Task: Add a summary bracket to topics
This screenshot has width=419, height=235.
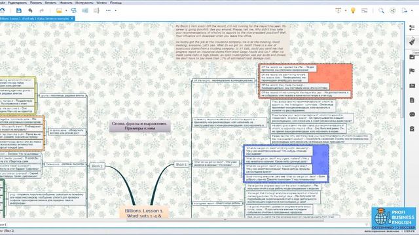Action: coord(96,10)
